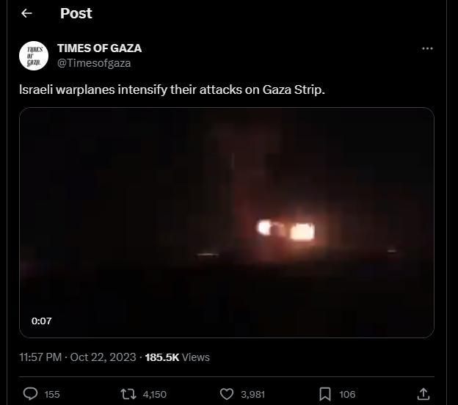Open the 11:57 PM Oct 22, 2023 timestamp

(x=78, y=357)
